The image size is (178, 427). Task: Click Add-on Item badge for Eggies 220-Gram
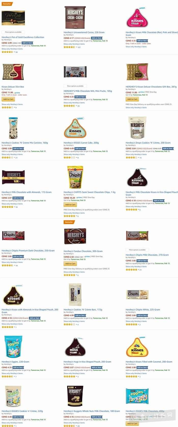18,367
